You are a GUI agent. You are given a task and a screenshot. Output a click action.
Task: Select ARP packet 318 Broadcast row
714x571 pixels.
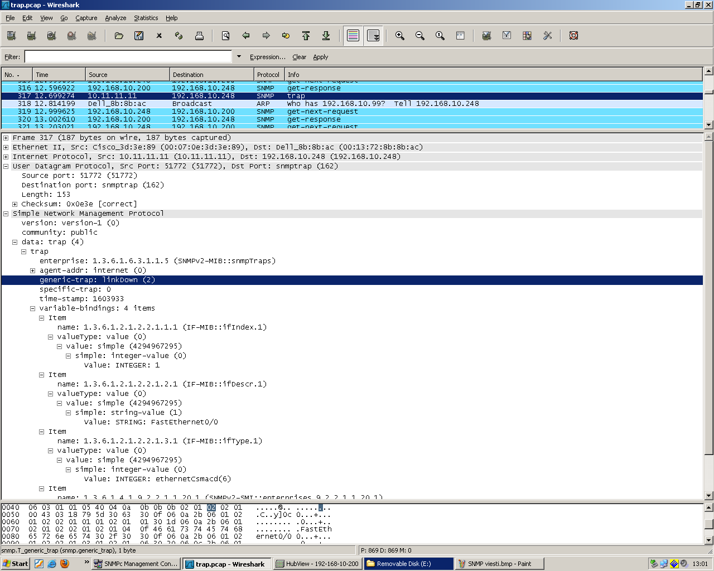(352, 104)
